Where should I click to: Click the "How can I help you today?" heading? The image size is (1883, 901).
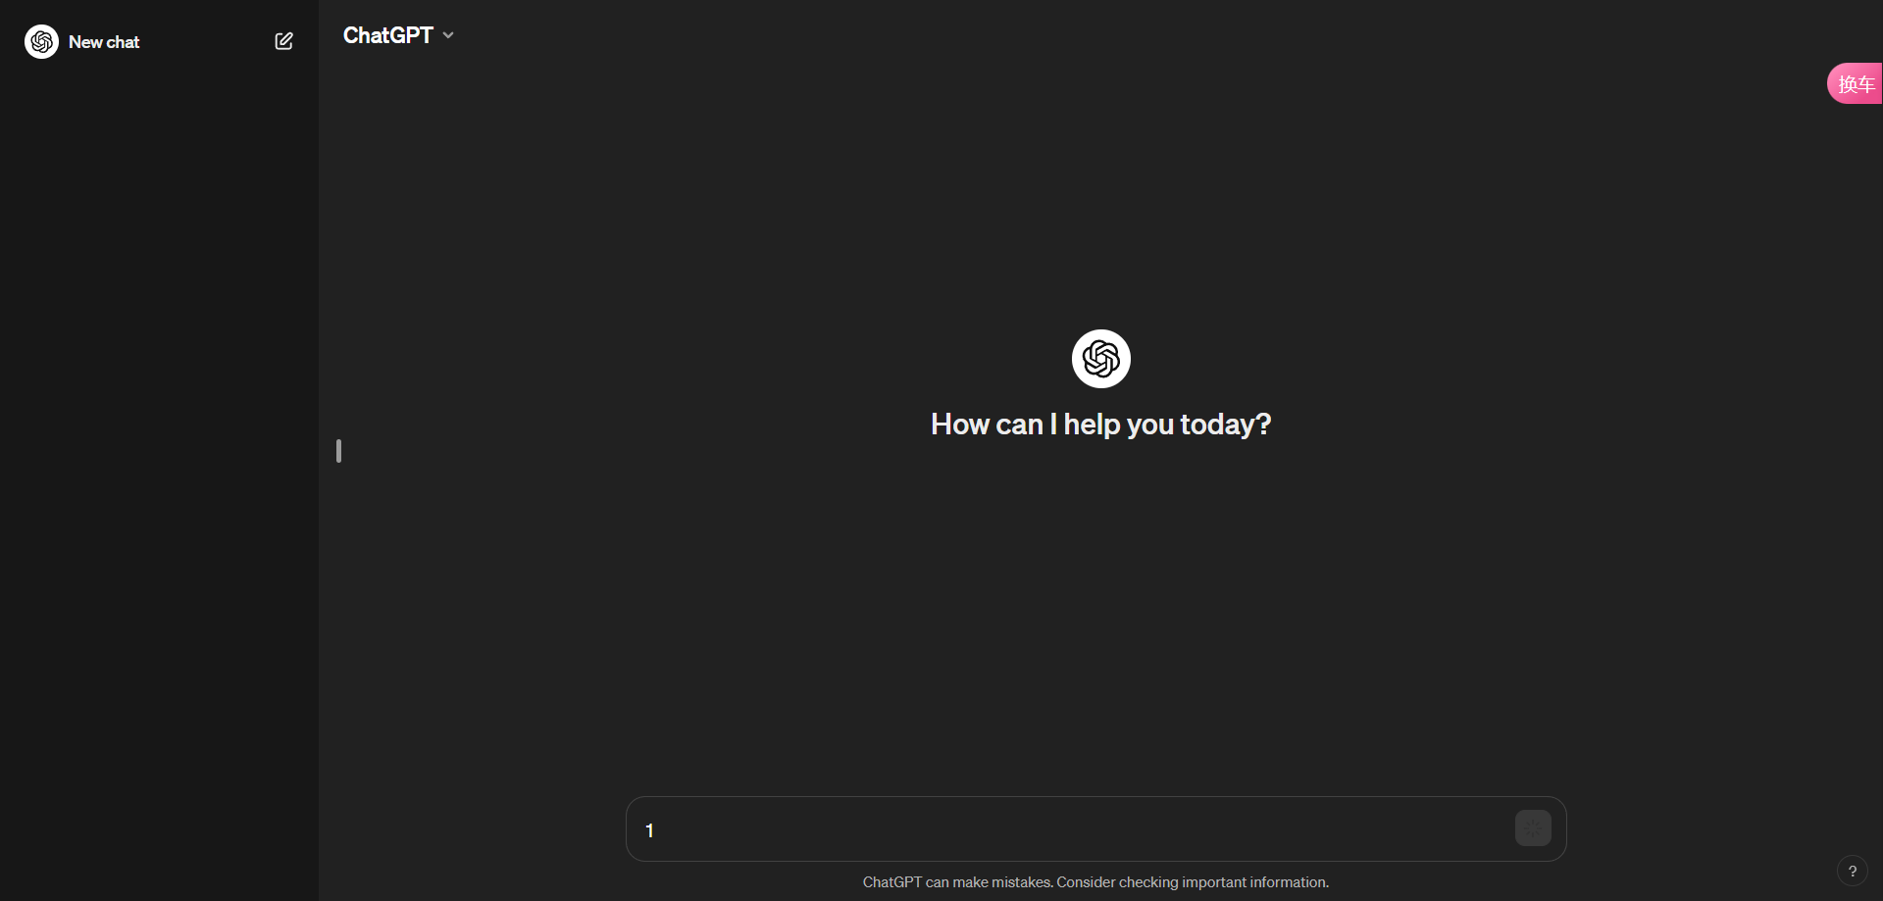[1100, 425]
